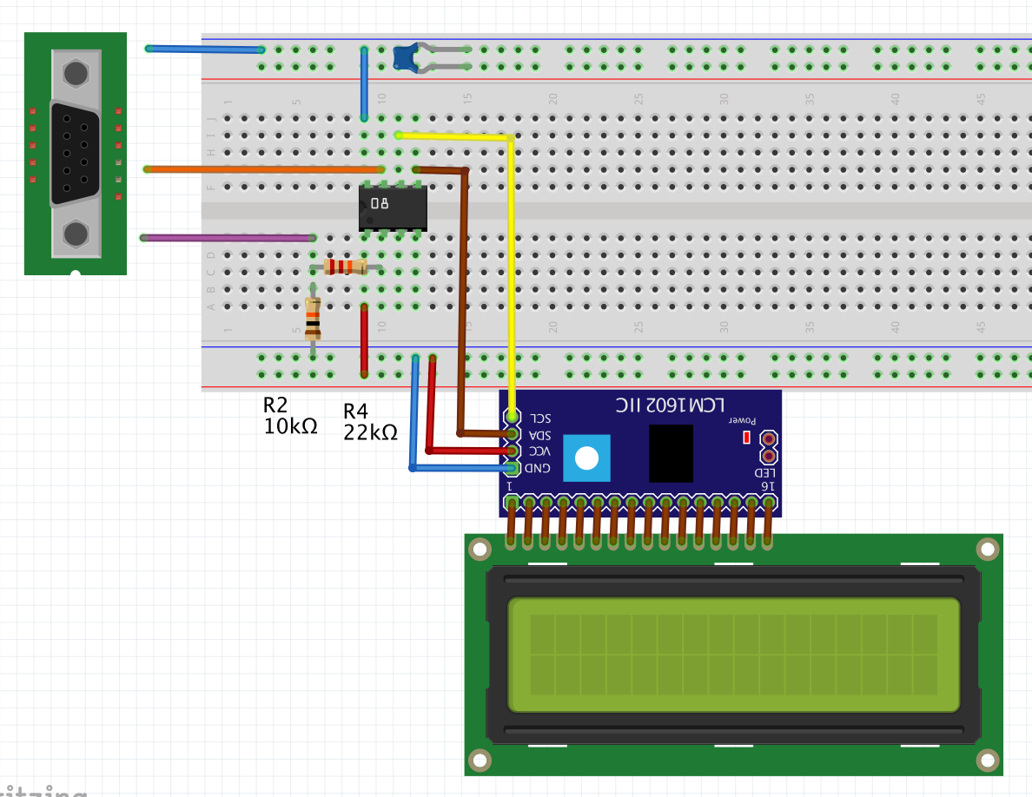This screenshot has width=1032, height=797.
Task: Select the orange wire from the DB9 connector
Action: coord(261,169)
